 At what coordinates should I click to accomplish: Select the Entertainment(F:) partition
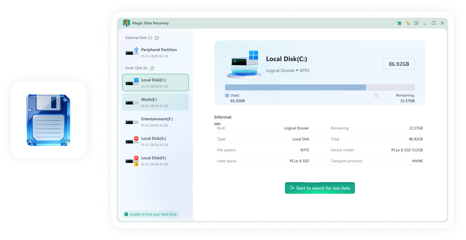point(156,122)
